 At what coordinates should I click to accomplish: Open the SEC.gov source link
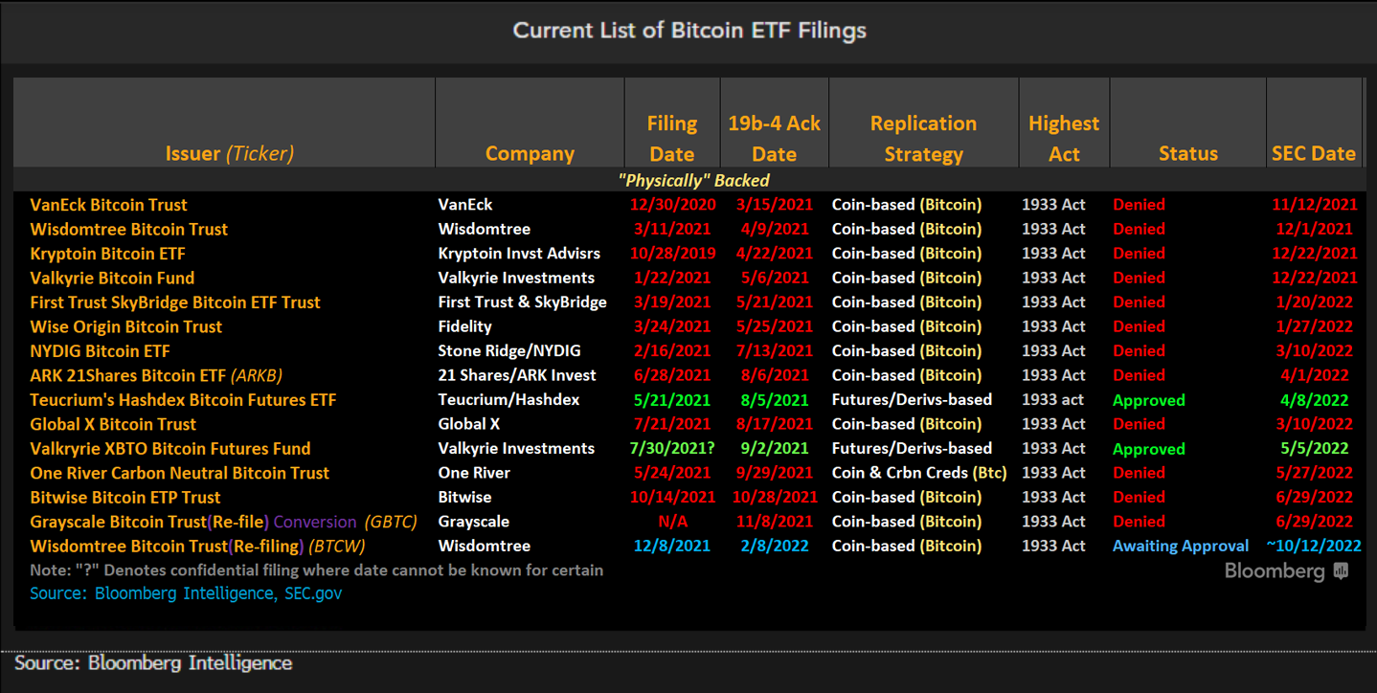313,593
